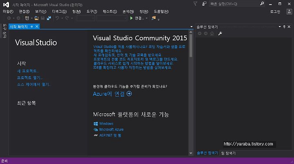Click the Windows logo icon

(x=96, y=124)
